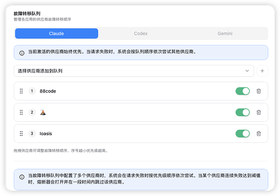This screenshot has width=280, height=196.
Task: Click the bottom notice text about 熔断器
Action: (x=144, y=179)
